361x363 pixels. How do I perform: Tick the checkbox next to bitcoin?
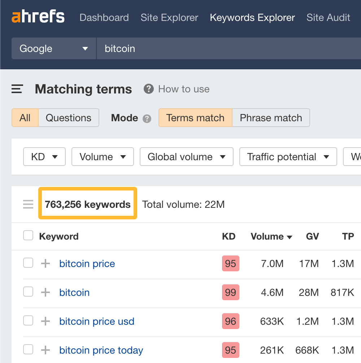28,292
